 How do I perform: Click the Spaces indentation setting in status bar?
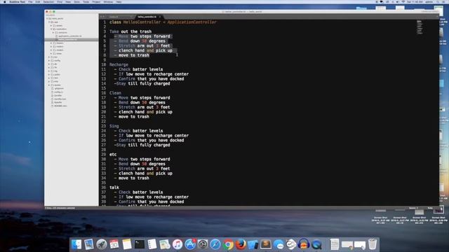(x=413, y=208)
